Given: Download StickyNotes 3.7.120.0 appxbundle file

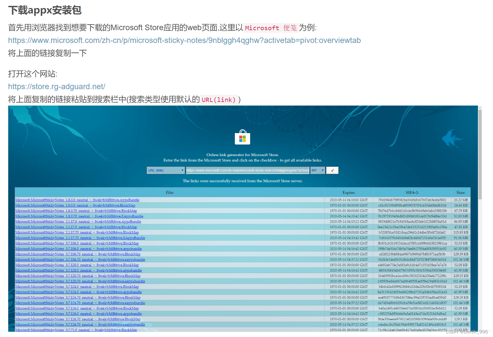Looking at the screenshot, I should tap(78, 270).
